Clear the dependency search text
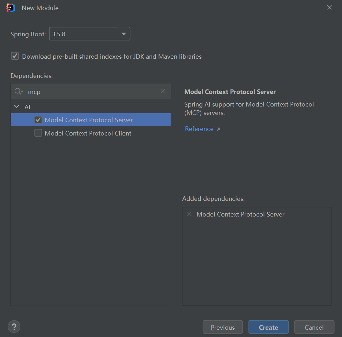 [x=163, y=91]
